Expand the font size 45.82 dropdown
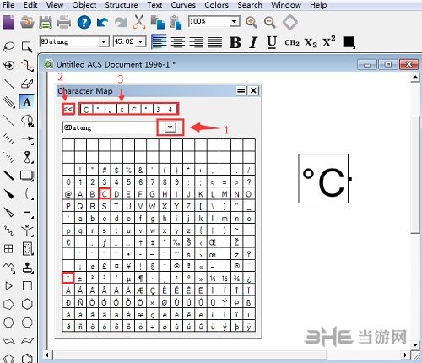422x363 pixels. [140, 42]
